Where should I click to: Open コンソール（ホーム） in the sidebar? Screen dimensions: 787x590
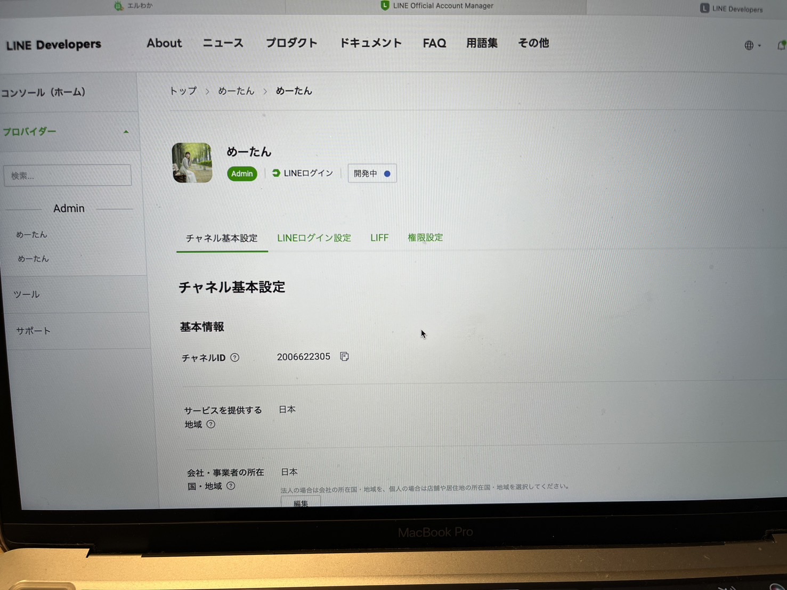44,92
